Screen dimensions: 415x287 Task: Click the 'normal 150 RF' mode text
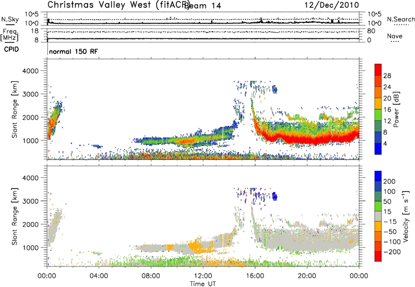coord(73,51)
